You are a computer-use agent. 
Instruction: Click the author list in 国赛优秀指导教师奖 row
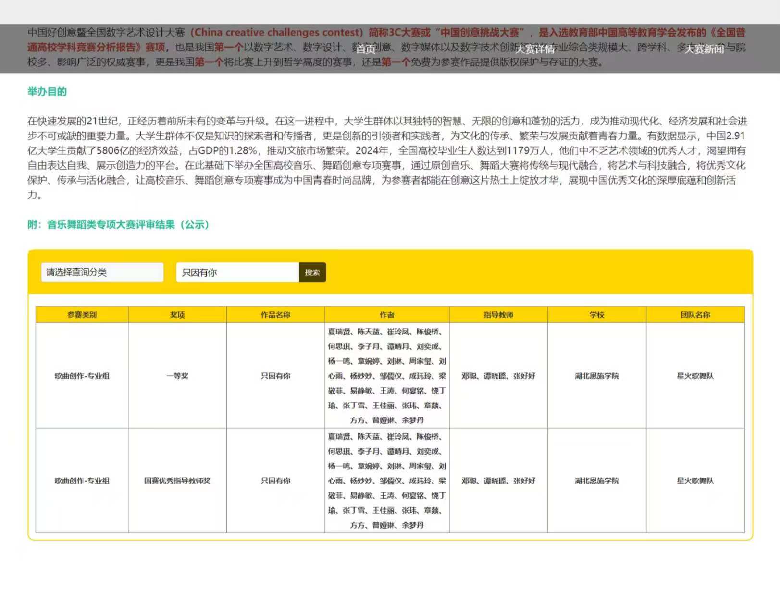point(387,480)
